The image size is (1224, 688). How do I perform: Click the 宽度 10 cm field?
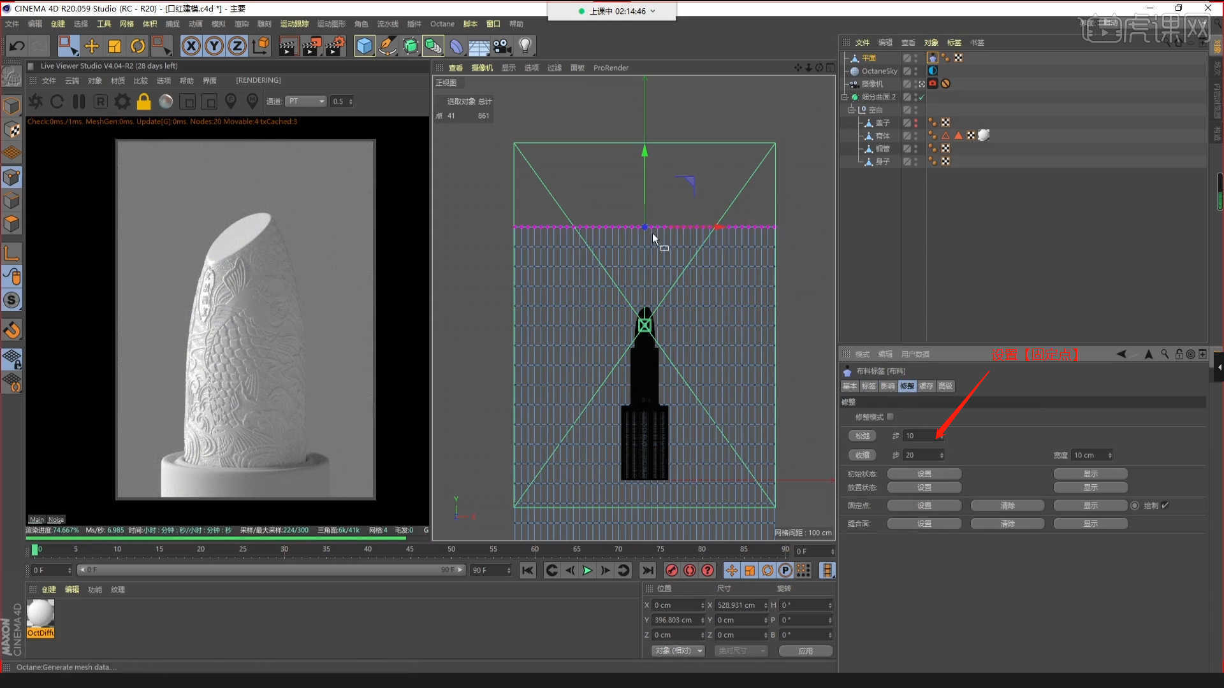point(1091,455)
